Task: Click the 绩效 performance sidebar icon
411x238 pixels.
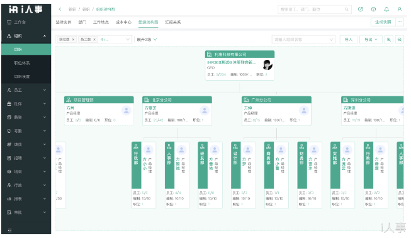Action: [x=9, y=144]
